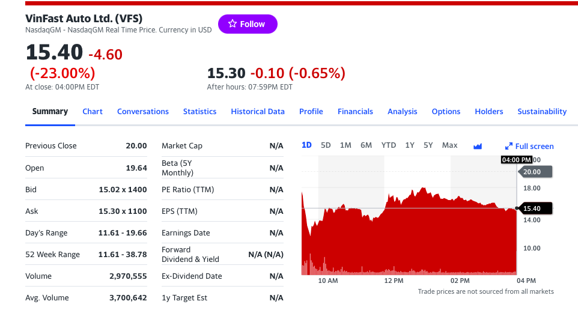The width and height of the screenshot is (578, 322).
Task: Switch chart to 6M range
Action: pos(366,145)
